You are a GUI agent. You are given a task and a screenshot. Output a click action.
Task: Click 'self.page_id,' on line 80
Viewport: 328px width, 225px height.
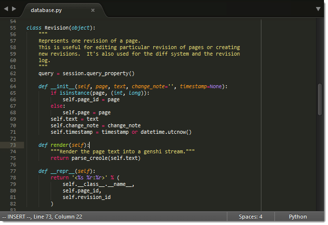[82, 191]
